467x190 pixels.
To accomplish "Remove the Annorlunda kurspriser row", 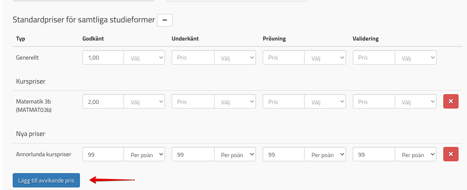I will (x=451, y=155).
